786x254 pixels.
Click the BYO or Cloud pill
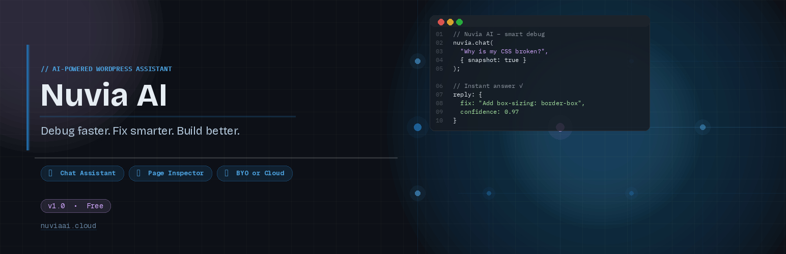click(x=255, y=173)
